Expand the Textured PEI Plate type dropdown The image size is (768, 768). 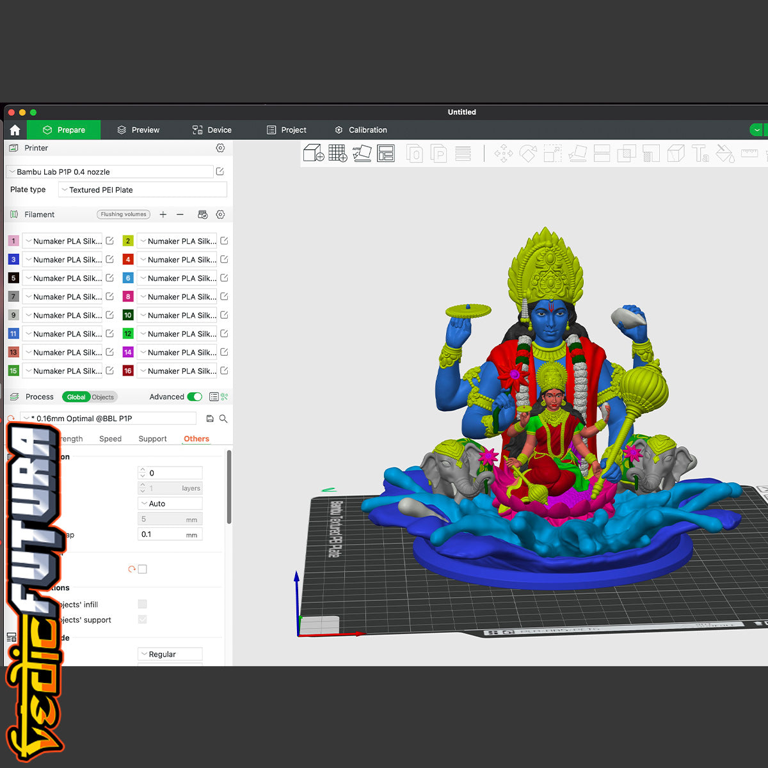pyautogui.click(x=142, y=189)
